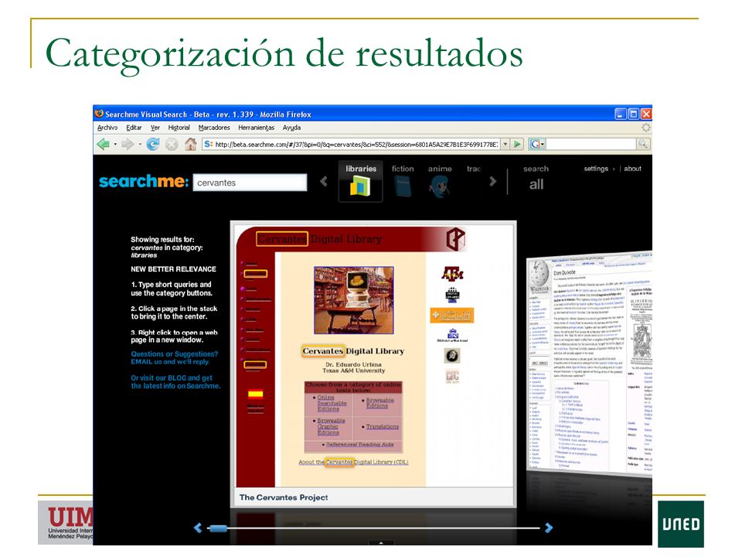742x557 pixels.
Task: Click the Texas A&M logo in preview
Action: (x=452, y=274)
